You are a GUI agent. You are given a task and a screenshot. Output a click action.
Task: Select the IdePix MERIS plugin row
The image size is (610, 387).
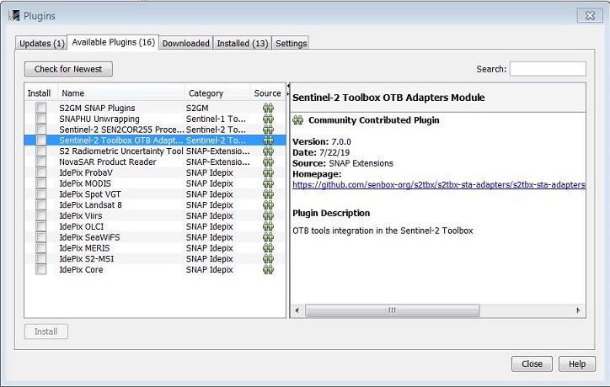pyautogui.click(x=155, y=248)
